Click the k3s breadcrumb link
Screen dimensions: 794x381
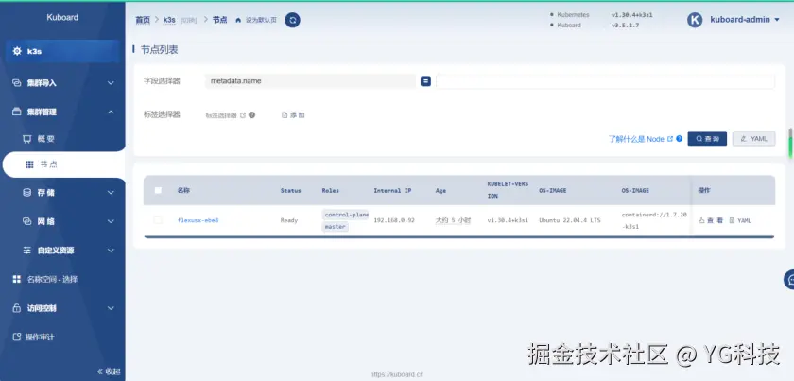point(169,20)
